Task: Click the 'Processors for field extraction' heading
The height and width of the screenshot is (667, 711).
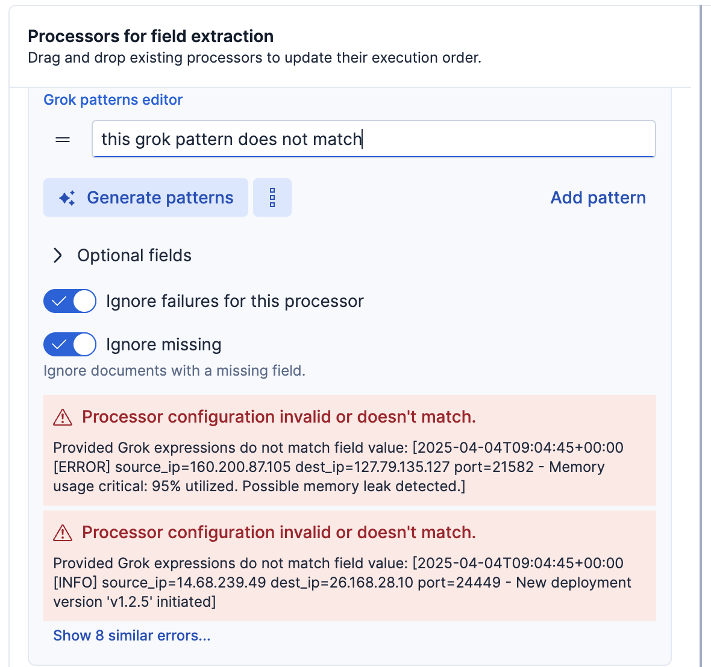Action: (151, 36)
